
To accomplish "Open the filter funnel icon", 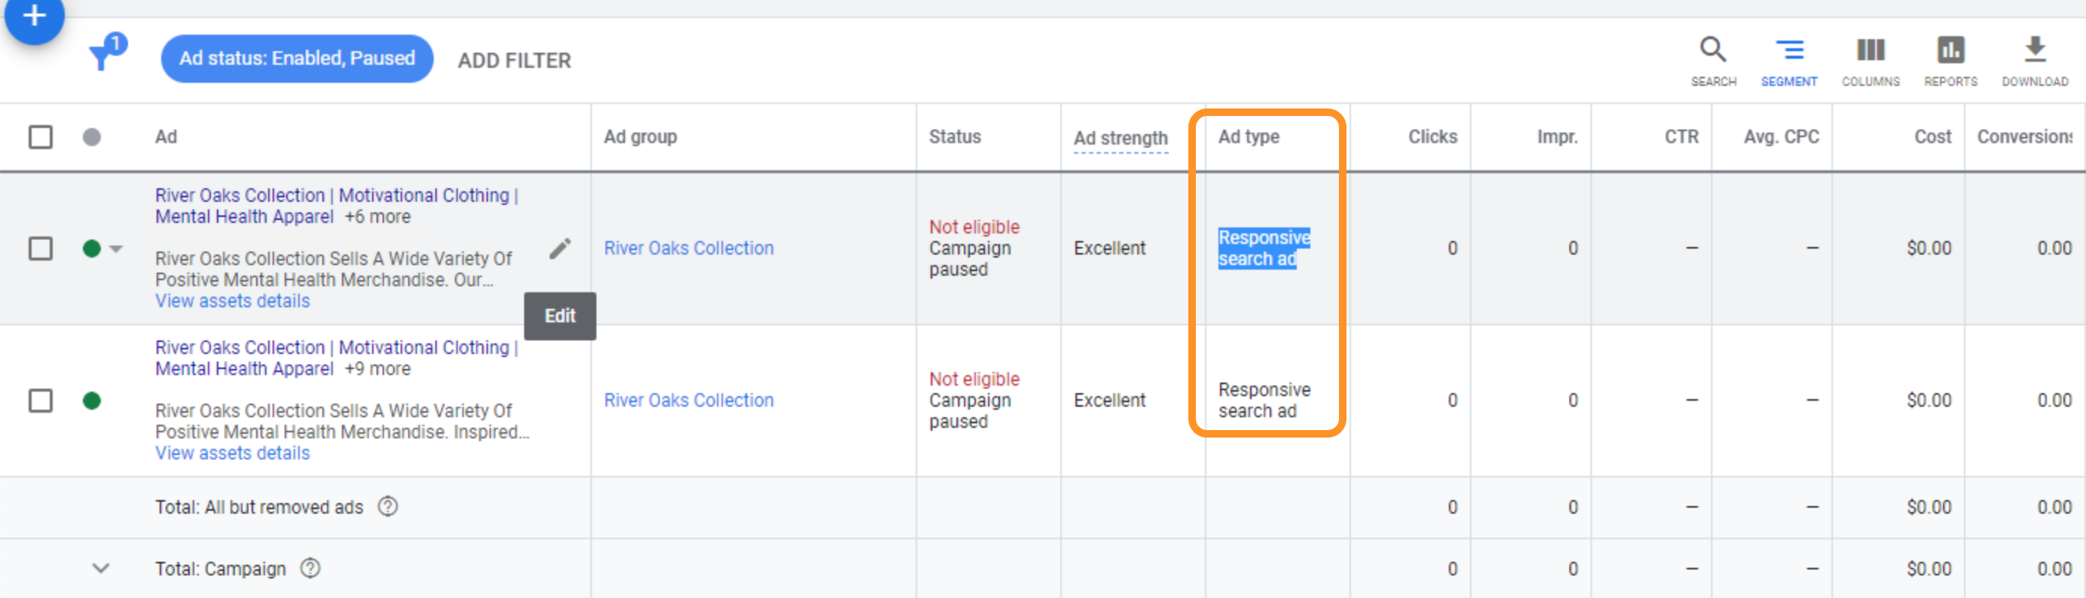I will 105,55.
